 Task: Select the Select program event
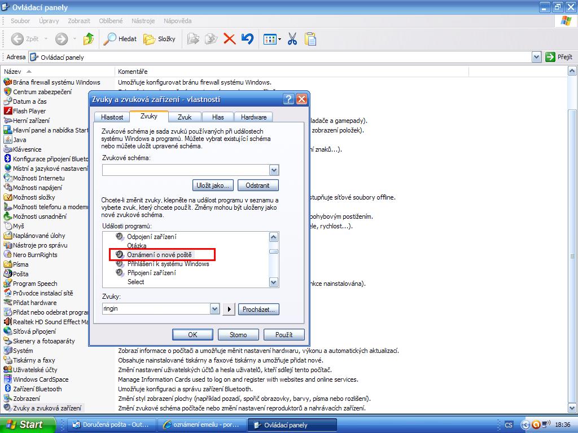point(135,282)
